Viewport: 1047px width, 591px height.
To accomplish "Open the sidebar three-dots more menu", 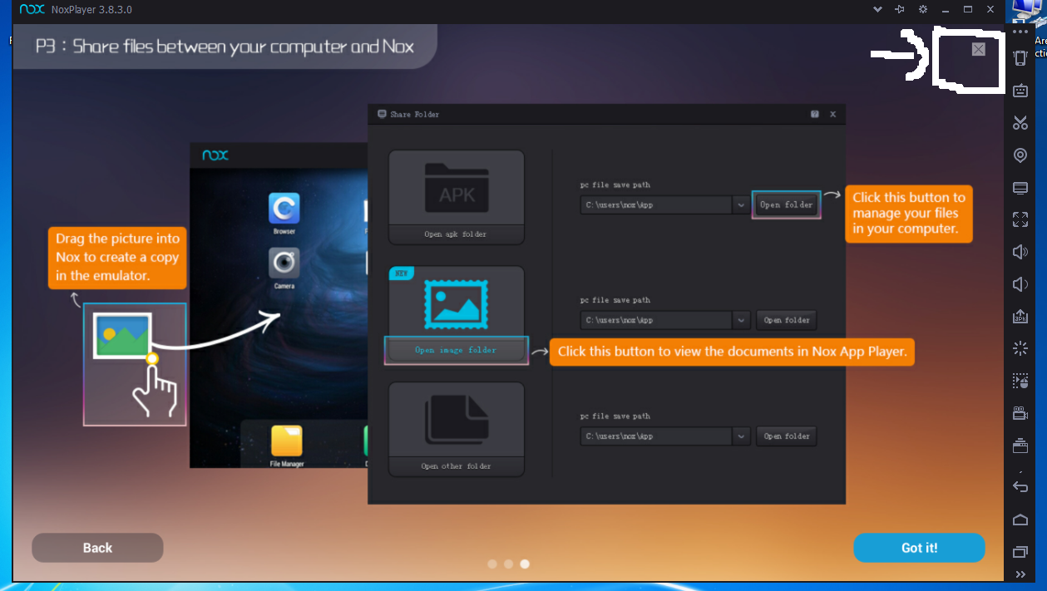I will (1020, 32).
